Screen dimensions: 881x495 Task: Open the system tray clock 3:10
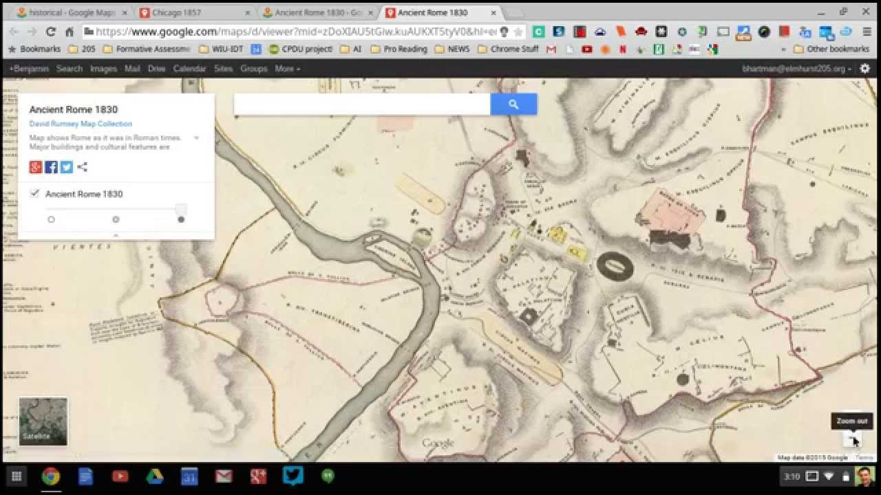(x=792, y=476)
